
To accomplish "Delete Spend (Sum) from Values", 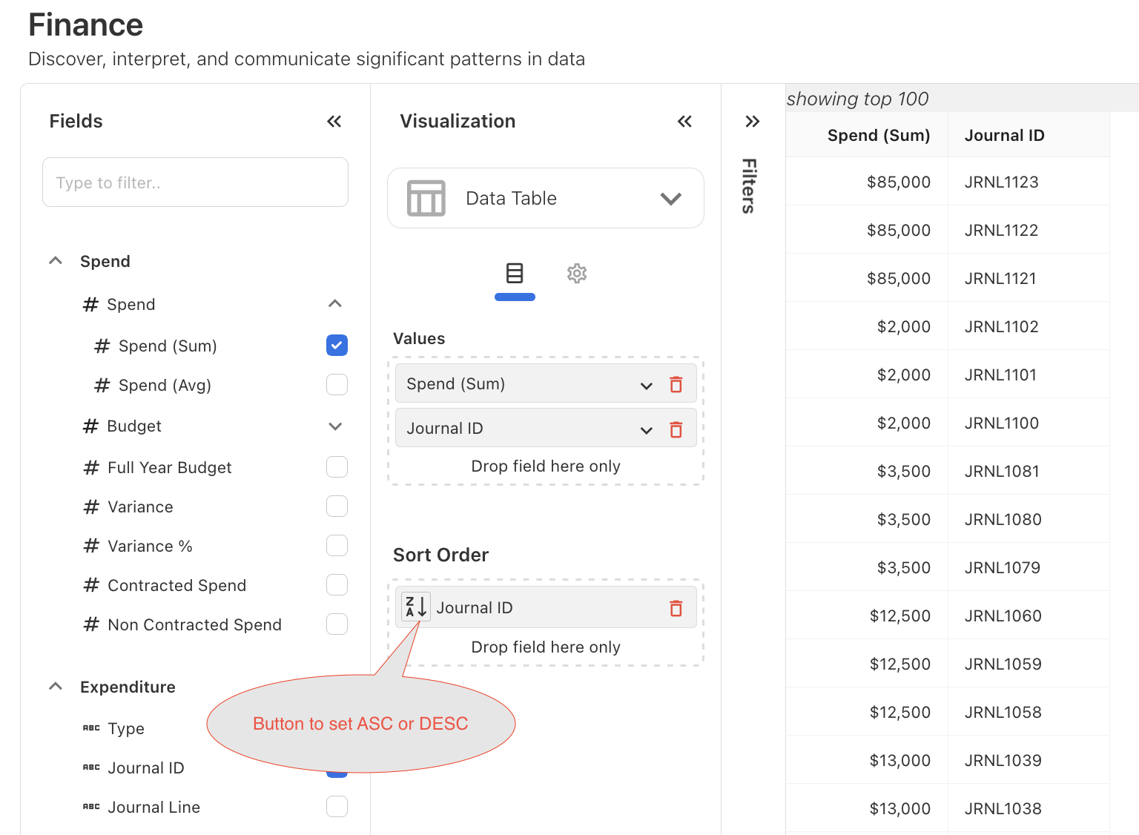I will coord(676,384).
